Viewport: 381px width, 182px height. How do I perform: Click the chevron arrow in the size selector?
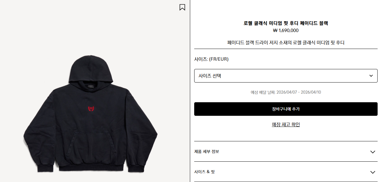pos(371,76)
